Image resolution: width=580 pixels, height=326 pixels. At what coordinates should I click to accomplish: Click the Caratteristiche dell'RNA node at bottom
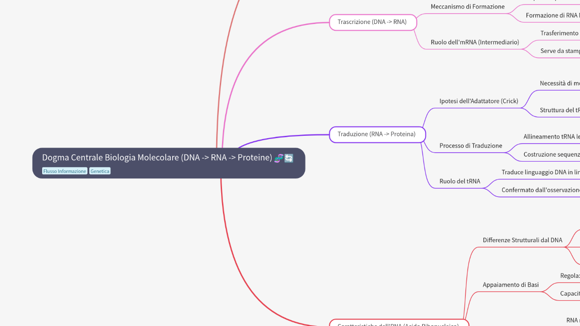point(399,323)
